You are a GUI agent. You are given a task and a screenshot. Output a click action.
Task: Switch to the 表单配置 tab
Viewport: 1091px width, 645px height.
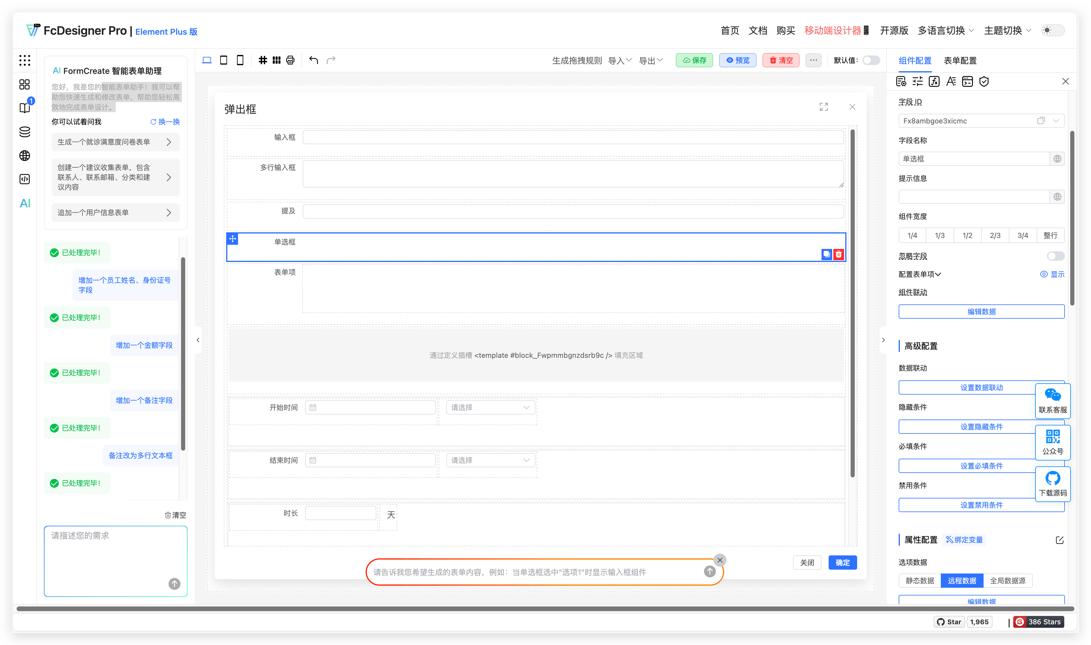tap(960, 61)
